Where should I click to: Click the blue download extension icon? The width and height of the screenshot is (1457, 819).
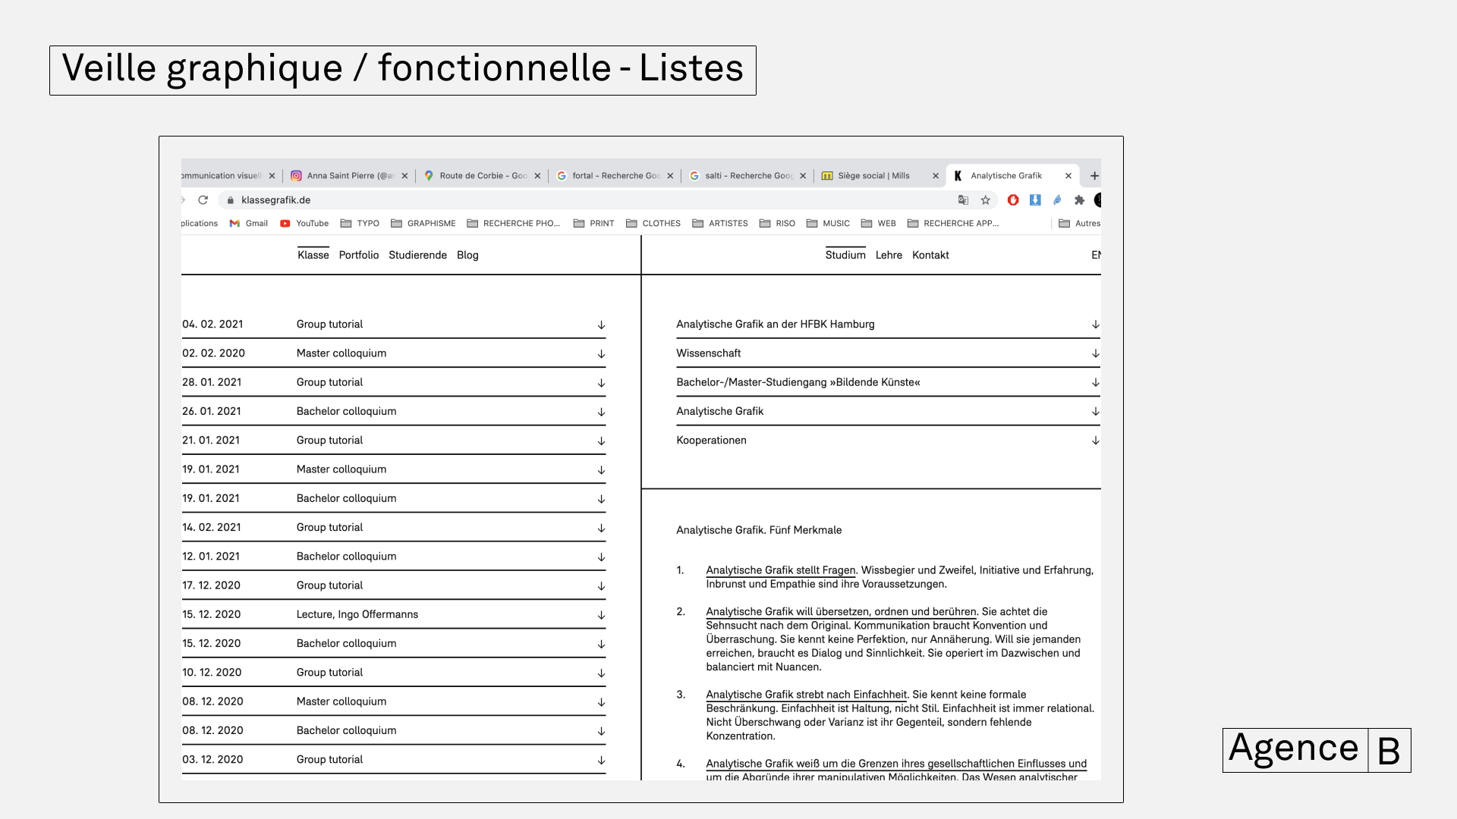[x=1035, y=200]
